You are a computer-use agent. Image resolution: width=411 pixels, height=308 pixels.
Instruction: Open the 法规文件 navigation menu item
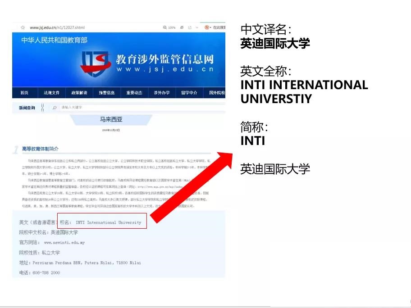(x=52, y=93)
